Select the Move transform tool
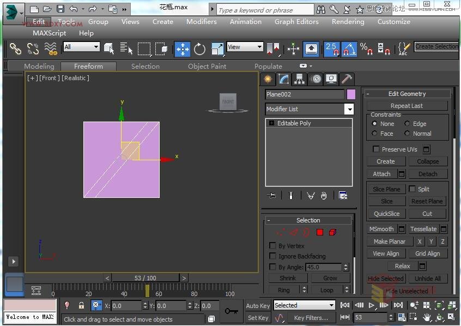461x326 pixels. pos(182,49)
